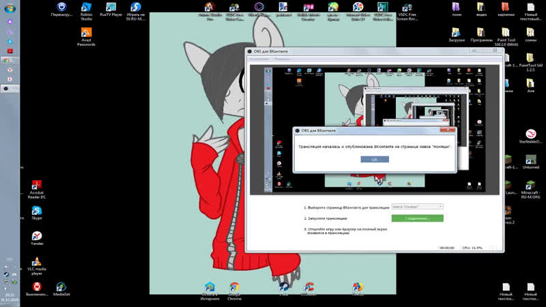Open CCleaner desktop shortcut
This screenshot has height=307, width=546.
(308, 289)
